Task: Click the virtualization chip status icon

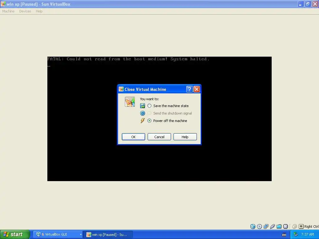Action: coord(286,227)
